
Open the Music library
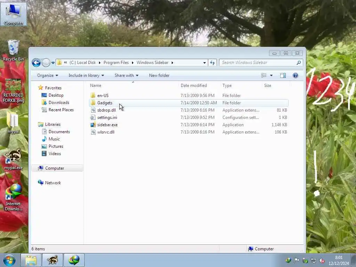click(54, 139)
